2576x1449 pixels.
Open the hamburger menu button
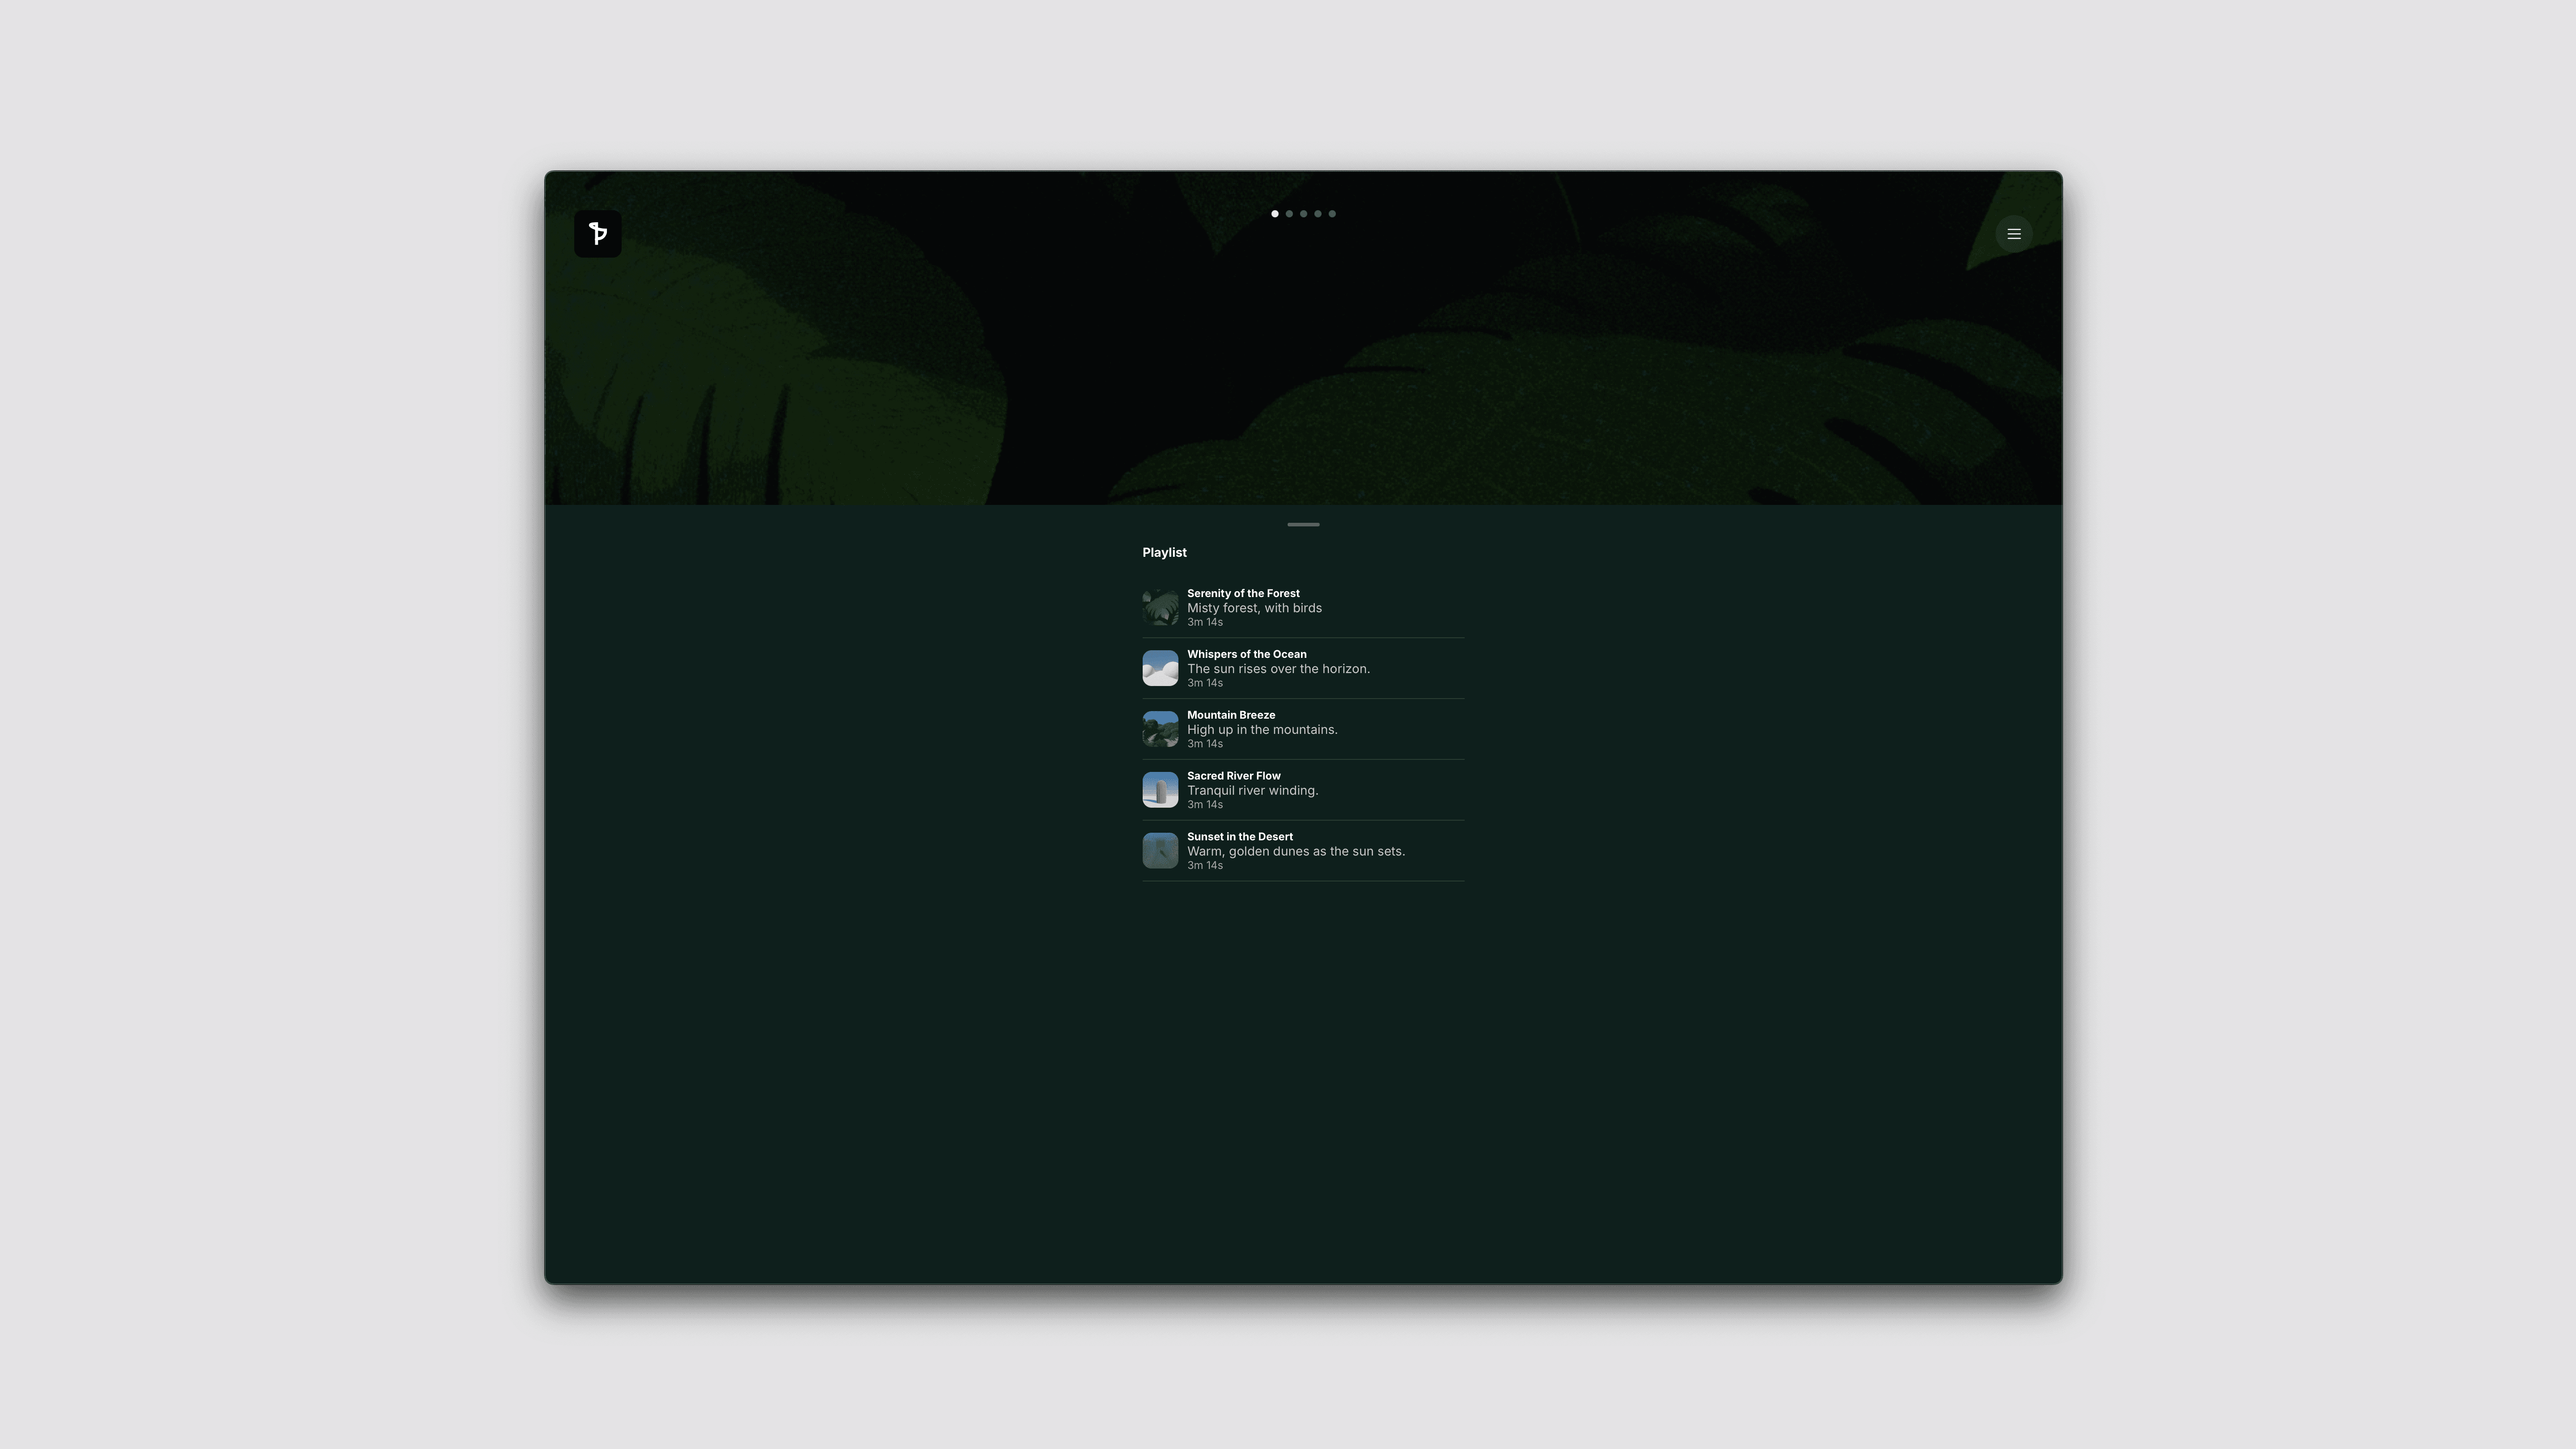pyautogui.click(x=2013, y=234)
